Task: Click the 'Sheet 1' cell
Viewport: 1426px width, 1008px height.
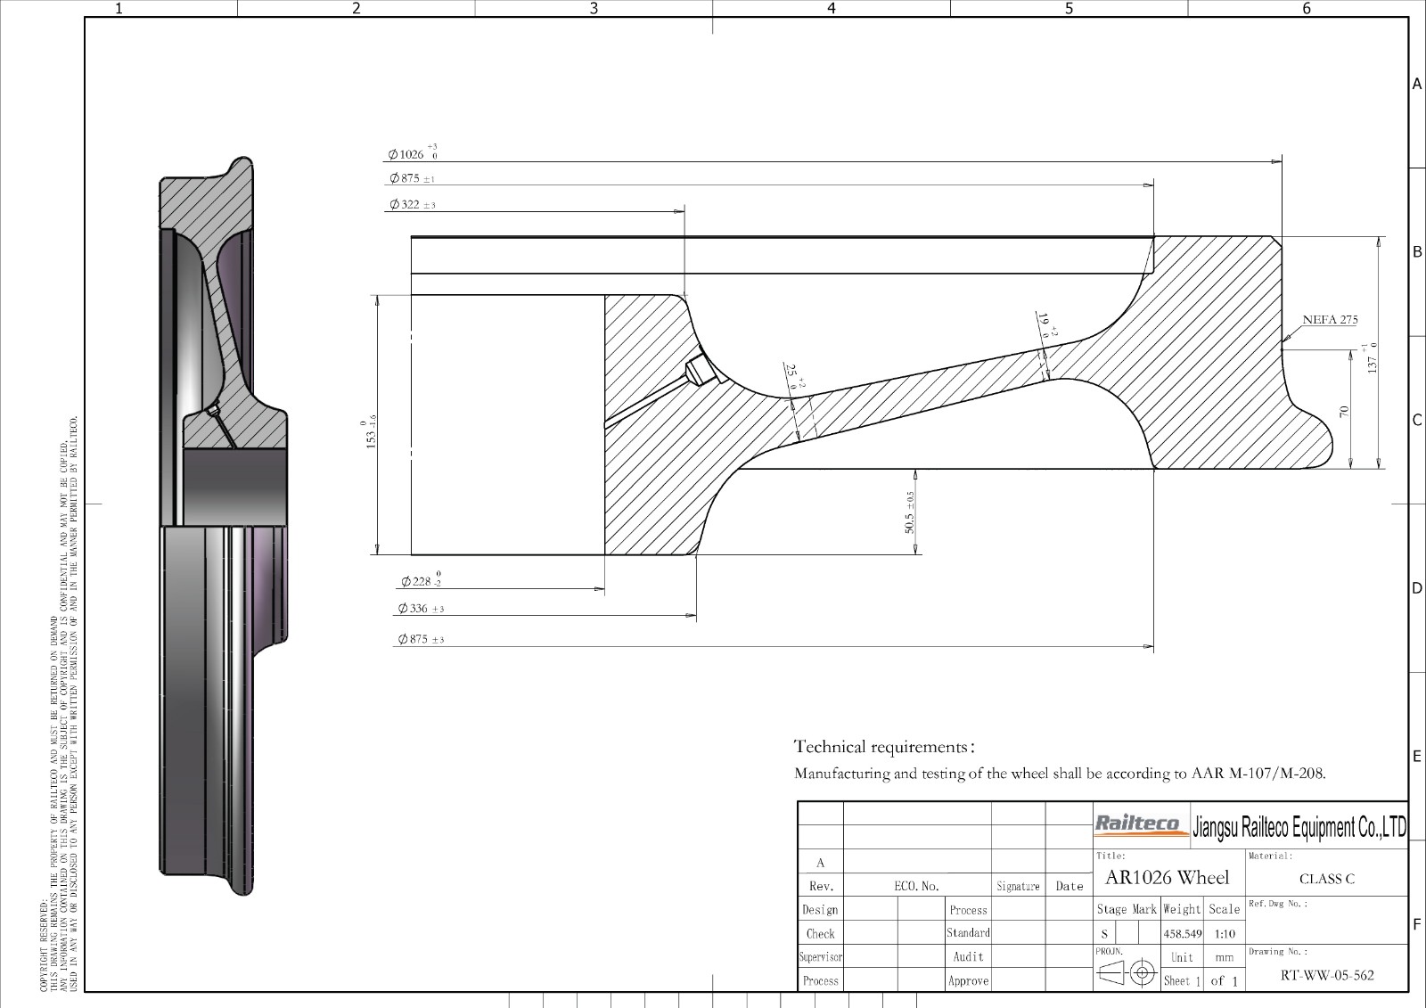Action: 1182,980
